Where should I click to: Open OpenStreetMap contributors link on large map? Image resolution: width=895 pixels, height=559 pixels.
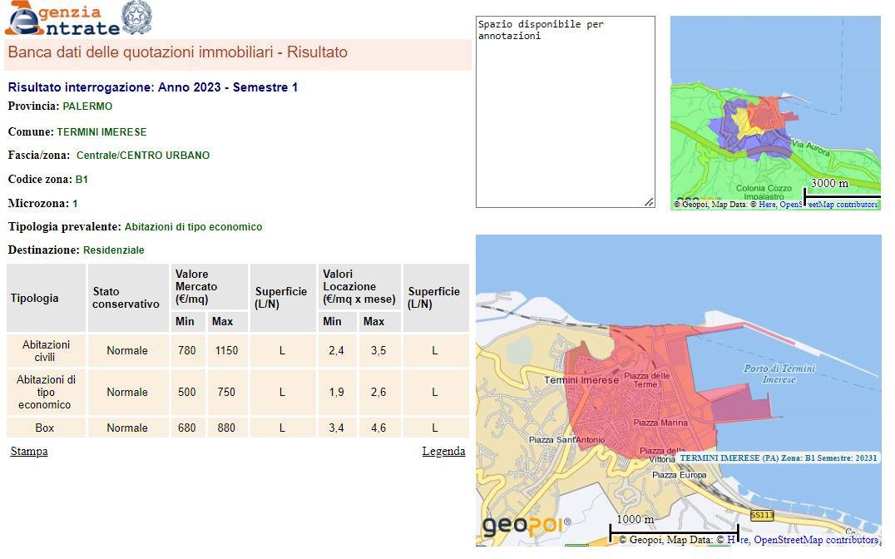tap(815, 540)
